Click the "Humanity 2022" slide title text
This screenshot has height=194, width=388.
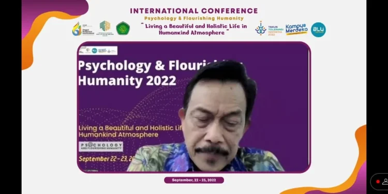pyautogui.click(x=127, y=81)
